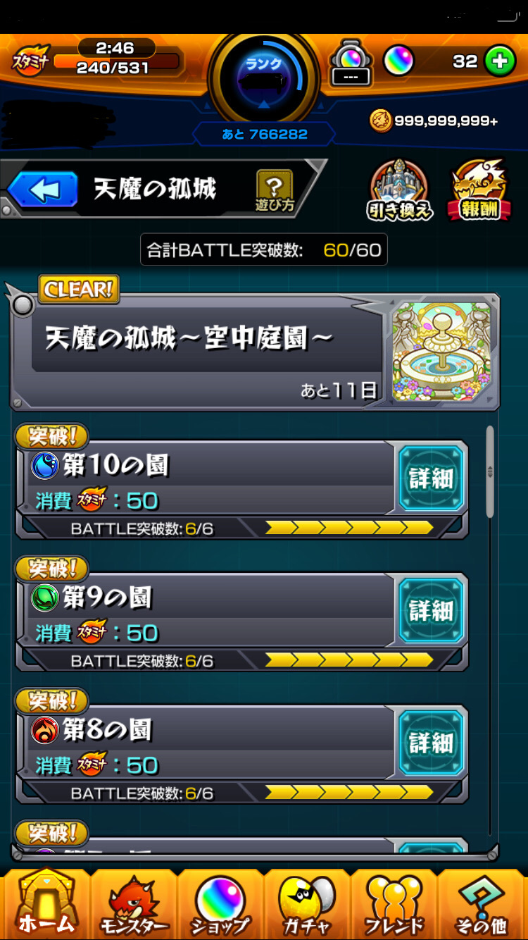Image resolution: width=528 pixels, height=940 pixels.
Task: Open the その他 menu tab
Action: (482, 904)
